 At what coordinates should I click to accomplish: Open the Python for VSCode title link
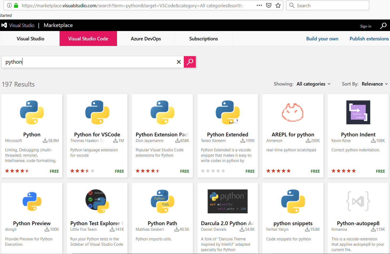[x=97, y=134]
